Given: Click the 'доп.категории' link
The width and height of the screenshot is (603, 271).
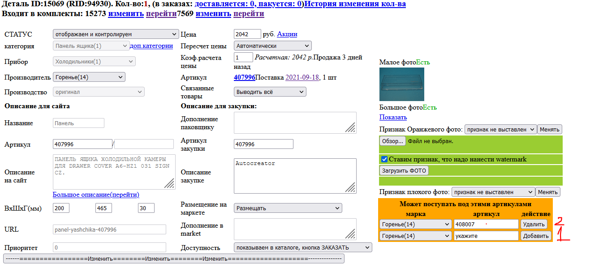Looking at the screenshot, I should point(152,46).
